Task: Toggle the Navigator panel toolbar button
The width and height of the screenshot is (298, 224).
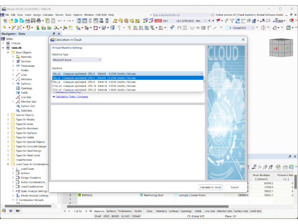Action: (x=79, y=21)
